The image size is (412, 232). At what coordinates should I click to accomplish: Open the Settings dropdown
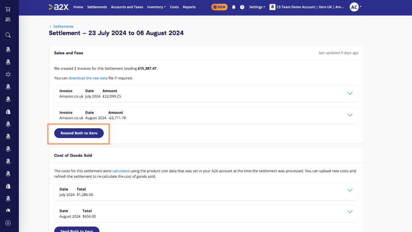pyautogui.click(x=257, y=7)
